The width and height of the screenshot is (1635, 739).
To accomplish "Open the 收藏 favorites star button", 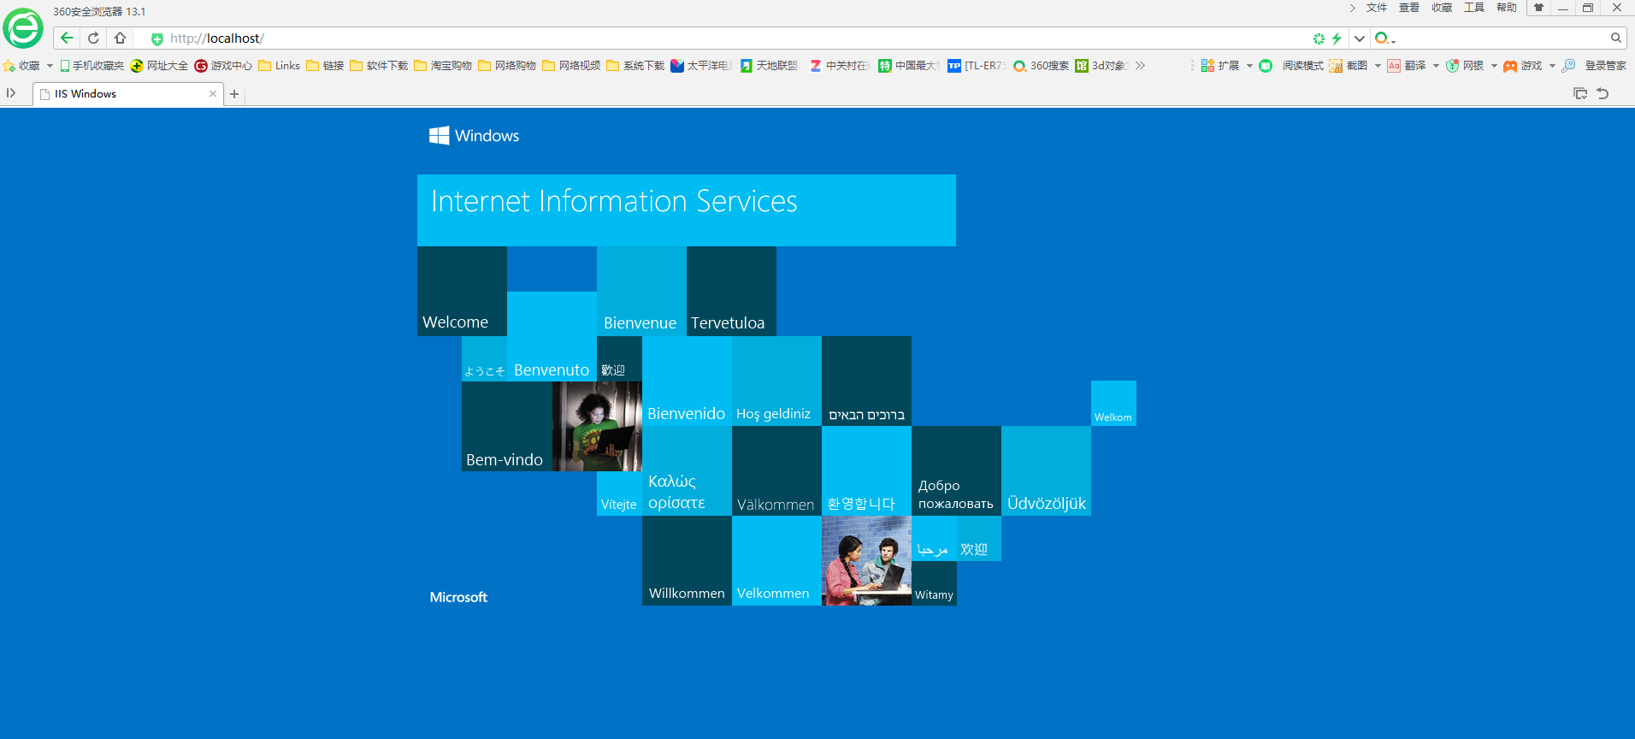I will click(22, 66).
